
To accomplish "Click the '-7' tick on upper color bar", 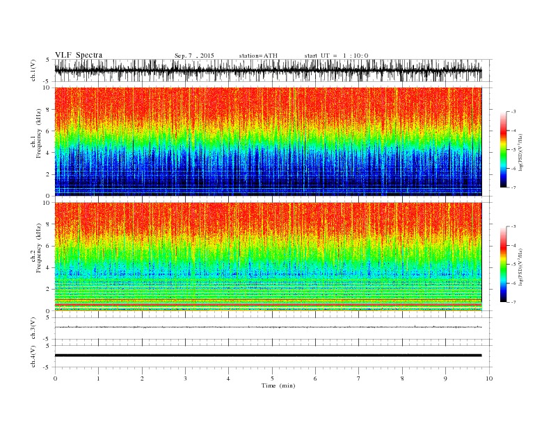I will pyautogui.click(x=513, y=187).
